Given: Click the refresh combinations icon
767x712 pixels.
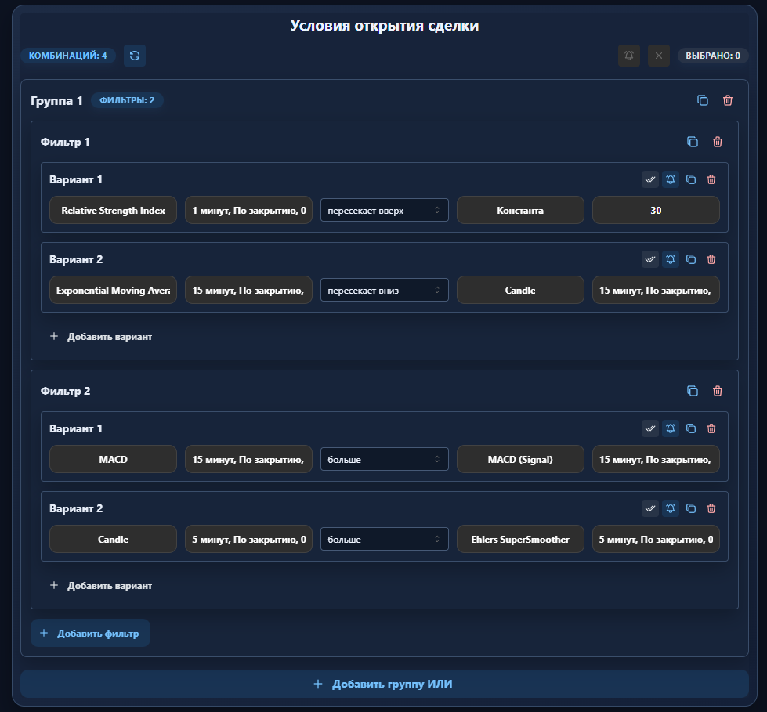Looking at the screenshot, I should pyautogui.click(x=135, y=56).
